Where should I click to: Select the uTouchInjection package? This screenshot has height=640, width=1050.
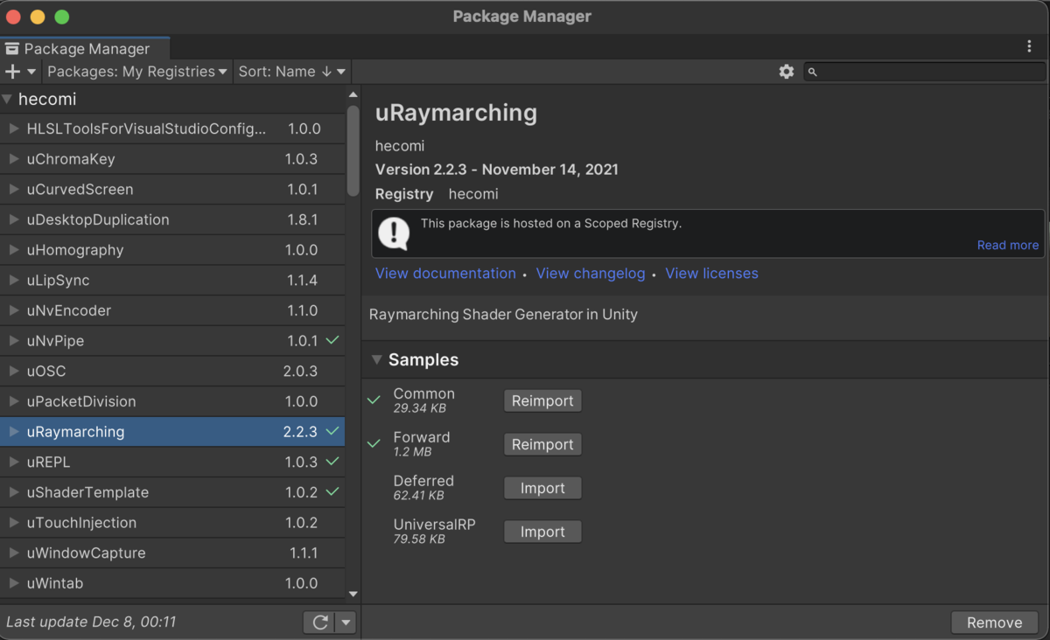click(172, 523)
